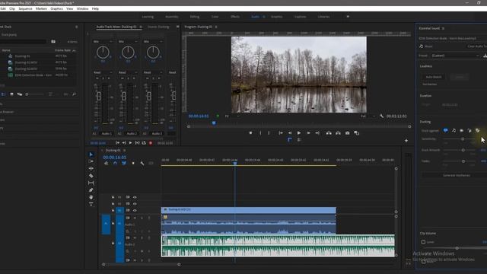Adjust the Sensitivity slider handle
Screen dimensions: 487x274
(x=463, y=139)
